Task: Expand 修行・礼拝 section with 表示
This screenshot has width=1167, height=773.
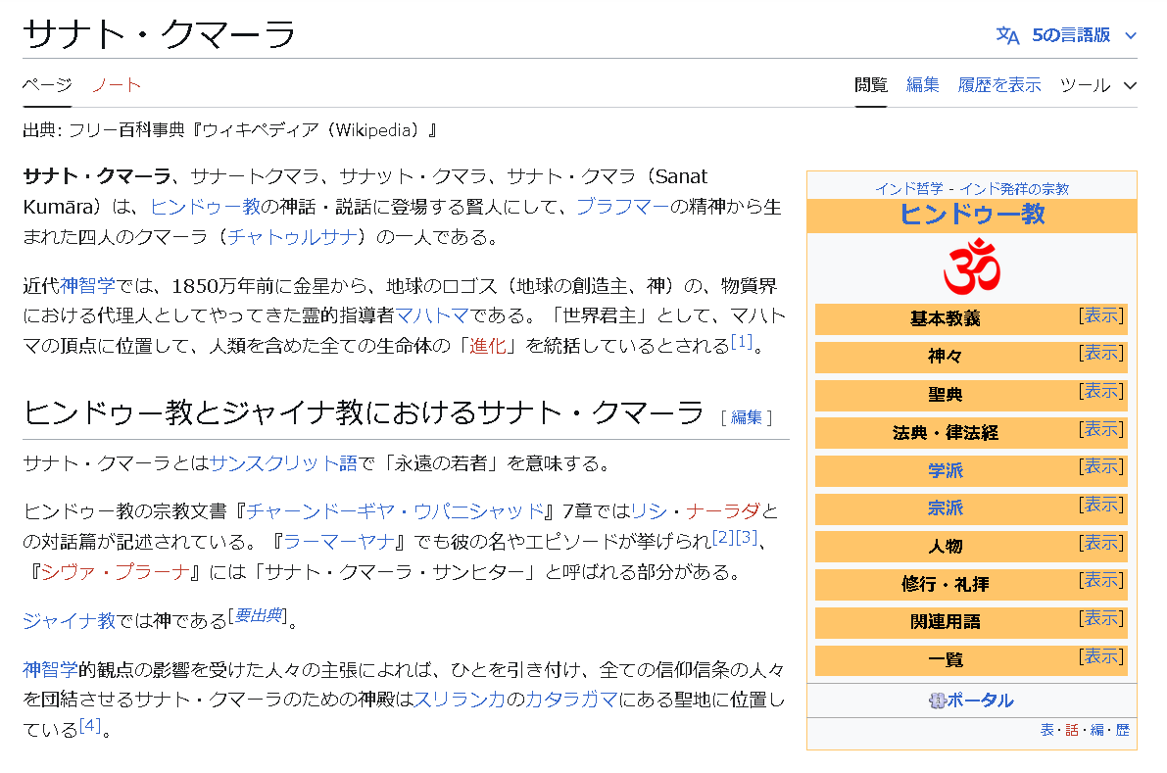Action: pos(1101,580)
